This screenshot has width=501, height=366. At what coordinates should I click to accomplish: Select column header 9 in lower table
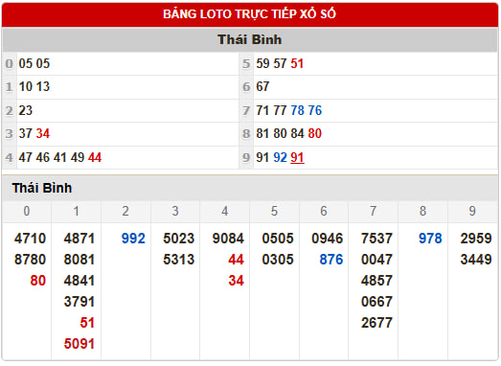pyautogui.click(x=472, y=212)
